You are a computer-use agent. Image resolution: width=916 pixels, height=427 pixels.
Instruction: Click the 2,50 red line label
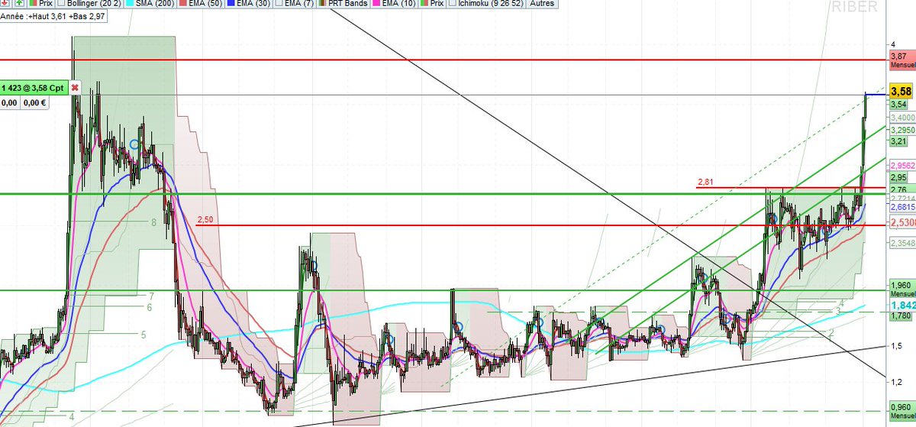tap(205, 220)
